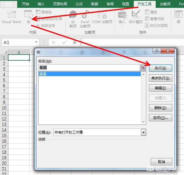Open the 文件 file tab
184x175 pixels.
coord(8,4)
